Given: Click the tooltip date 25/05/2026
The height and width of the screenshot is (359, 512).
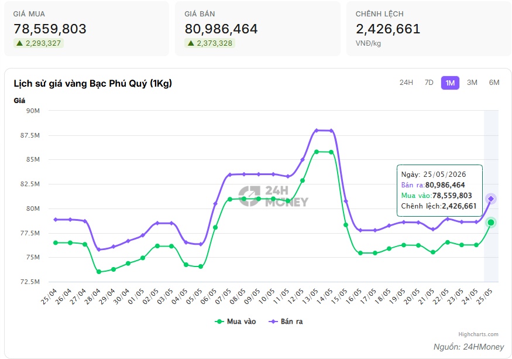Looking at the screenshot, I should point(444,175).
